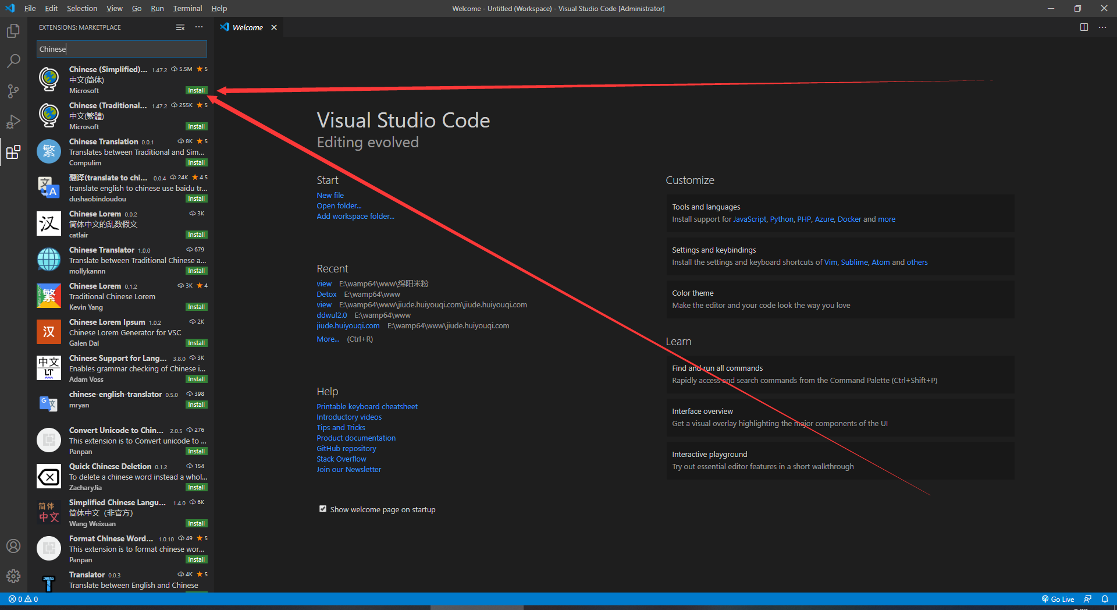Open the feedback icon in status bar
The image size is (1117, 610).
1087,599
